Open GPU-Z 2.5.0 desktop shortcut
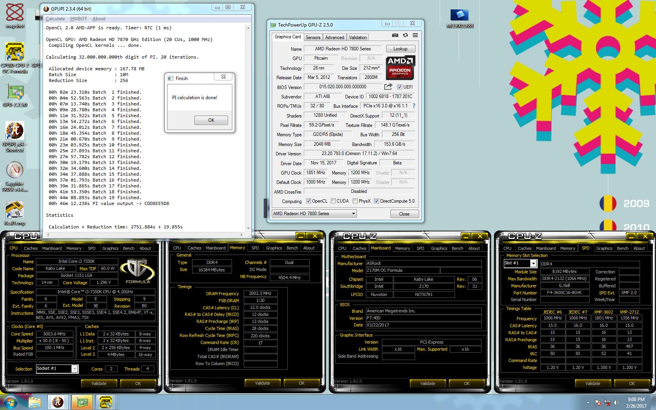This screenshot has width=656, height=410. (15, 95)
